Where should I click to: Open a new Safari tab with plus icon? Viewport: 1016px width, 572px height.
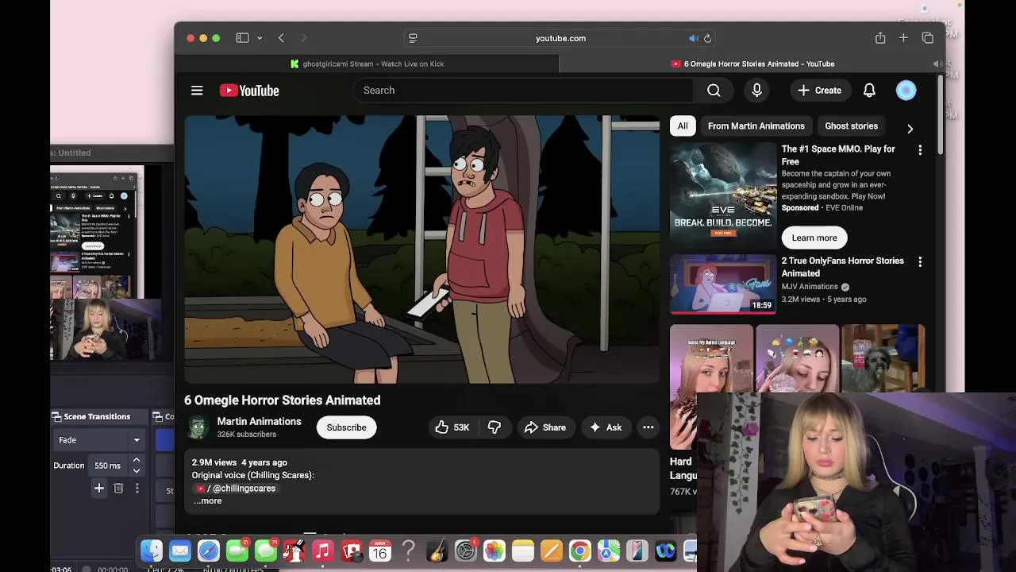click(x=903, y=38)
